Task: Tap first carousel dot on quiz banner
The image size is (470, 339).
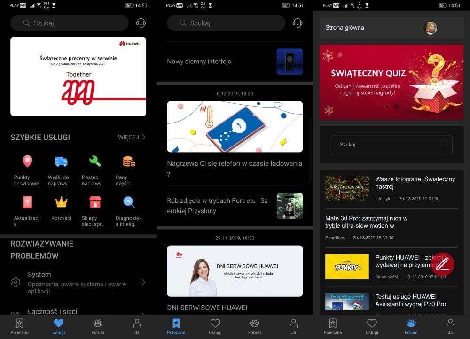Action: pos(387,106)
